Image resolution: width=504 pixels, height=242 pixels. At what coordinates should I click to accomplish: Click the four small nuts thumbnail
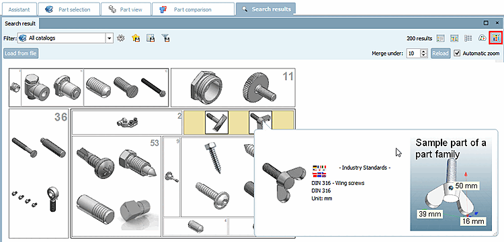point(25,198)
